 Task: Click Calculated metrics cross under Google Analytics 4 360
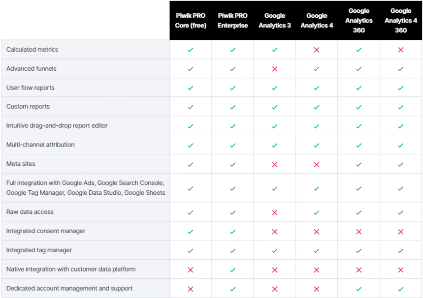401,50
